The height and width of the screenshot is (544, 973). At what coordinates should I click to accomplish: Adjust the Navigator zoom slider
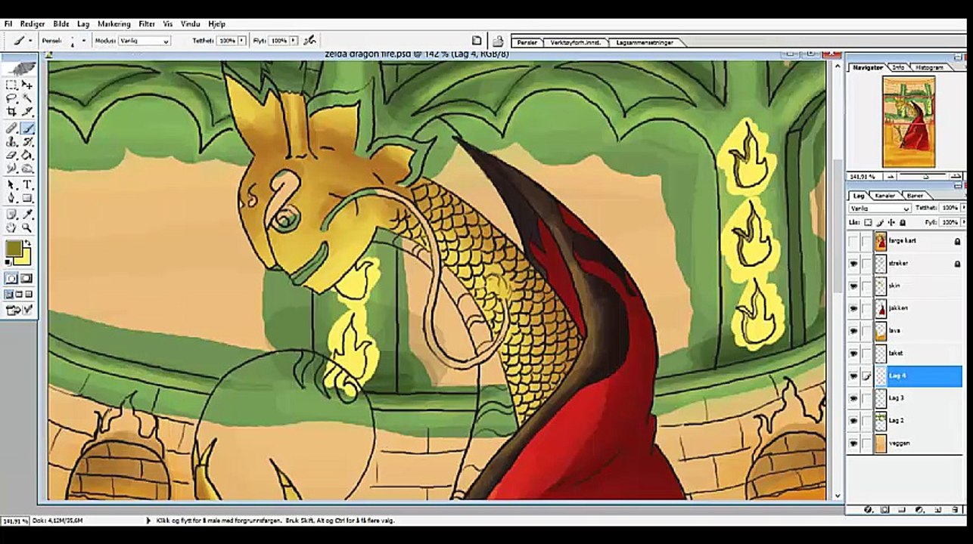(925, 176)
